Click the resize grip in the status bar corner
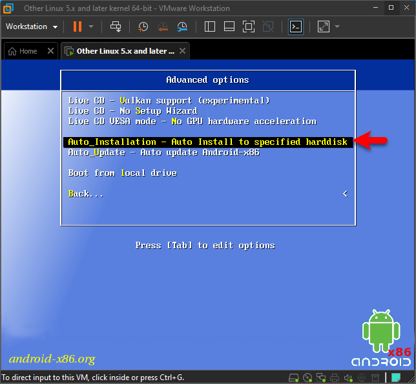416x384 pixels. [x=410, y=378]
